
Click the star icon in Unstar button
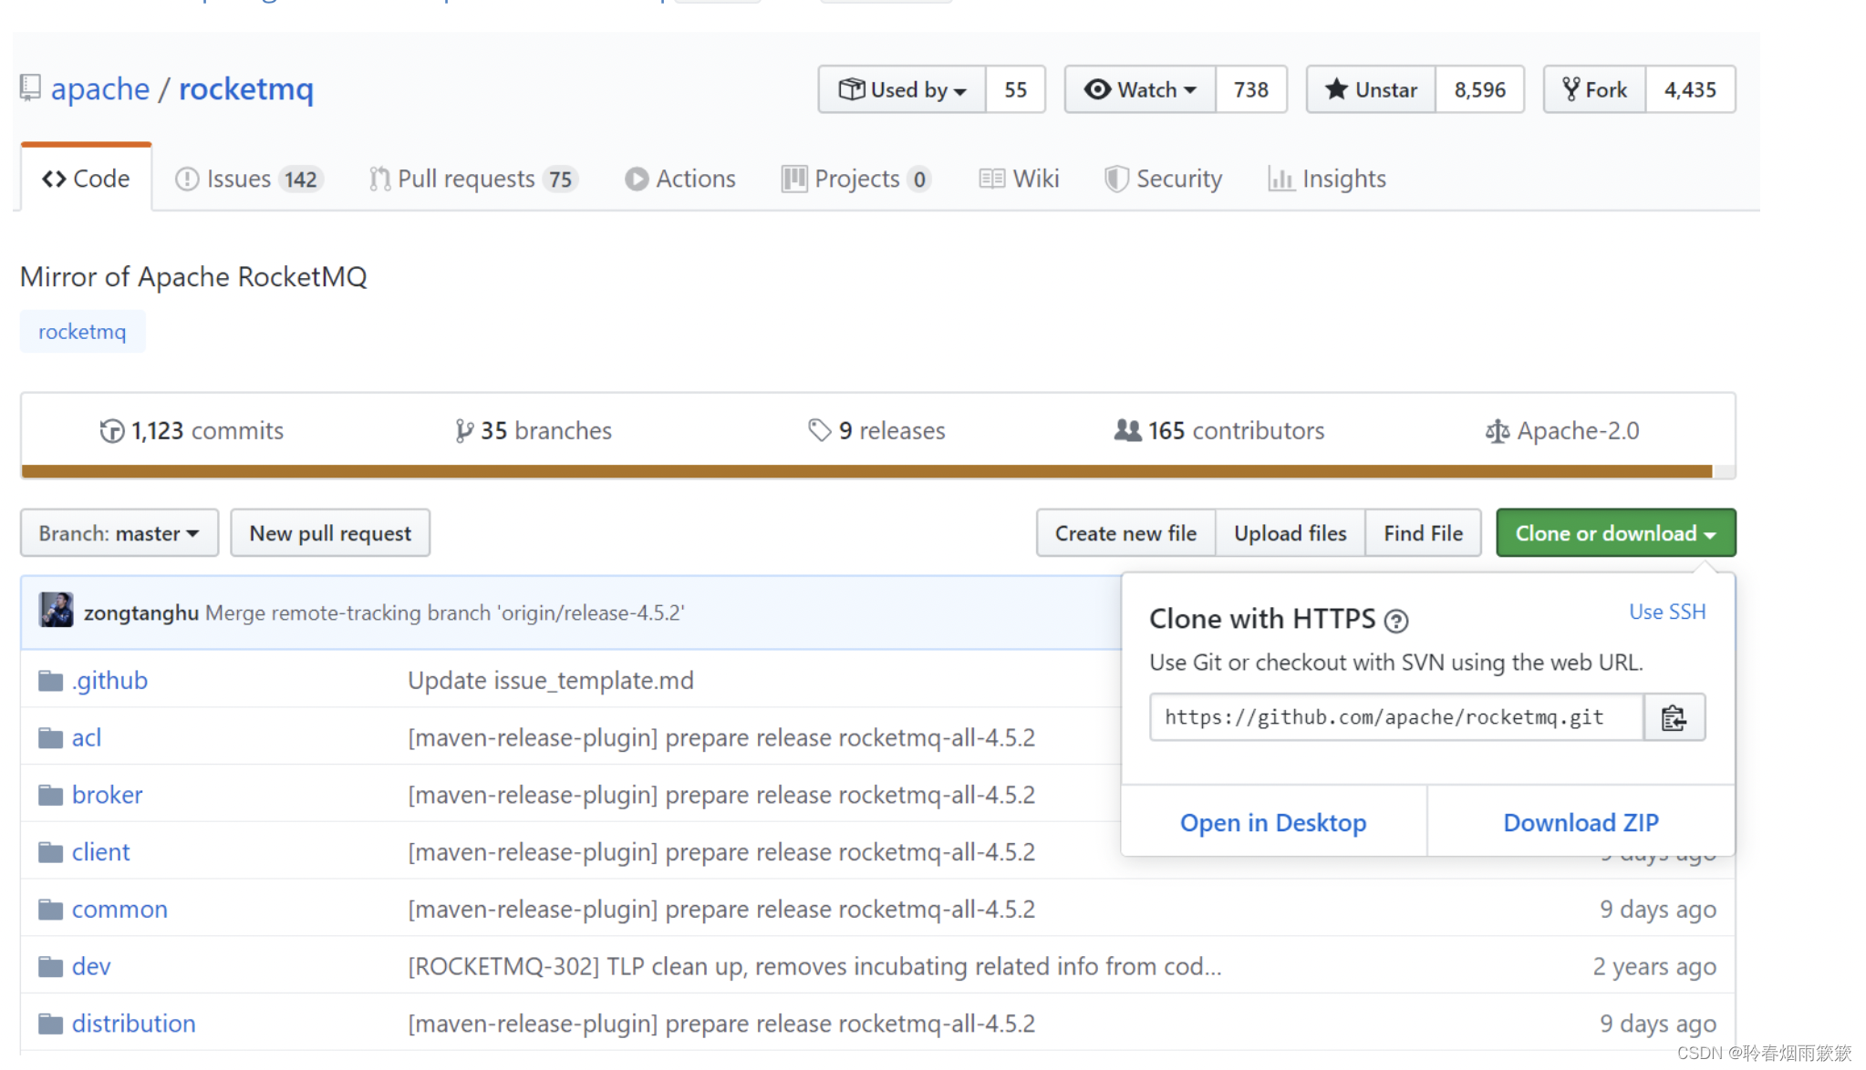tap(1336, 89)
